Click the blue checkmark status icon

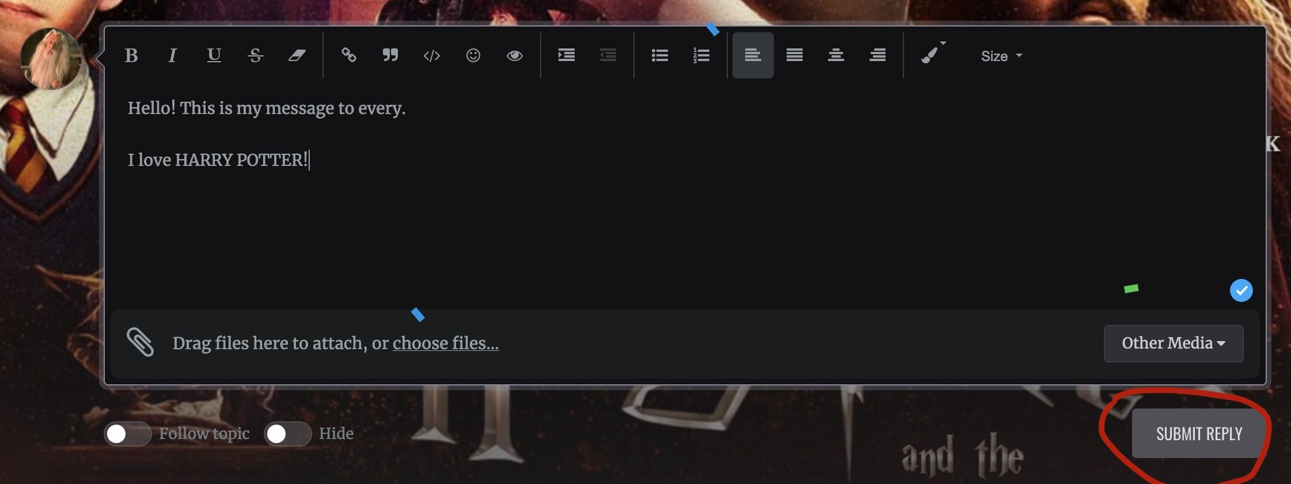click(x=1241, y=290)
